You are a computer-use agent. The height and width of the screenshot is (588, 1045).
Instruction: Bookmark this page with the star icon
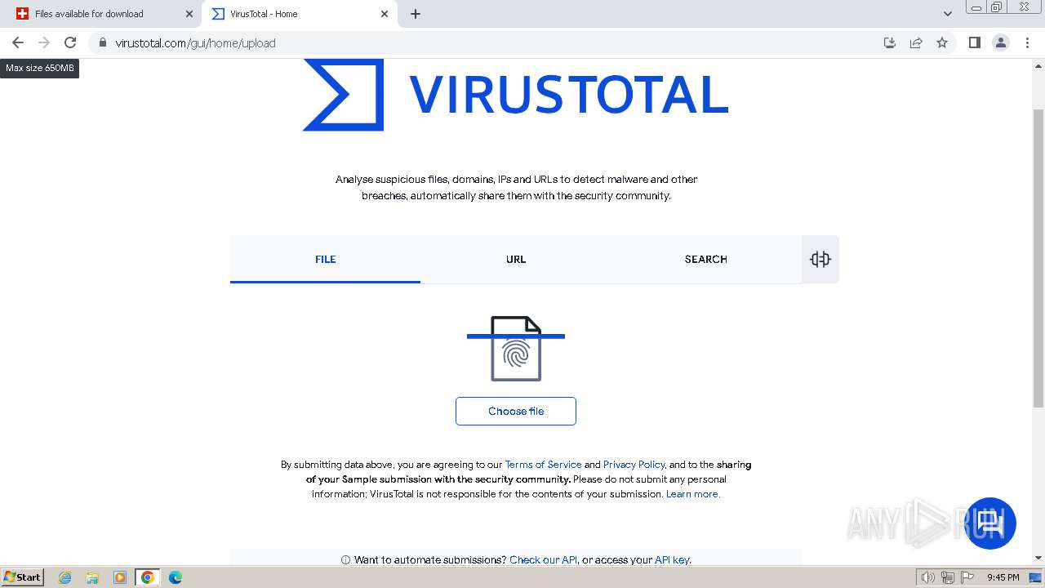pos(942,42)
